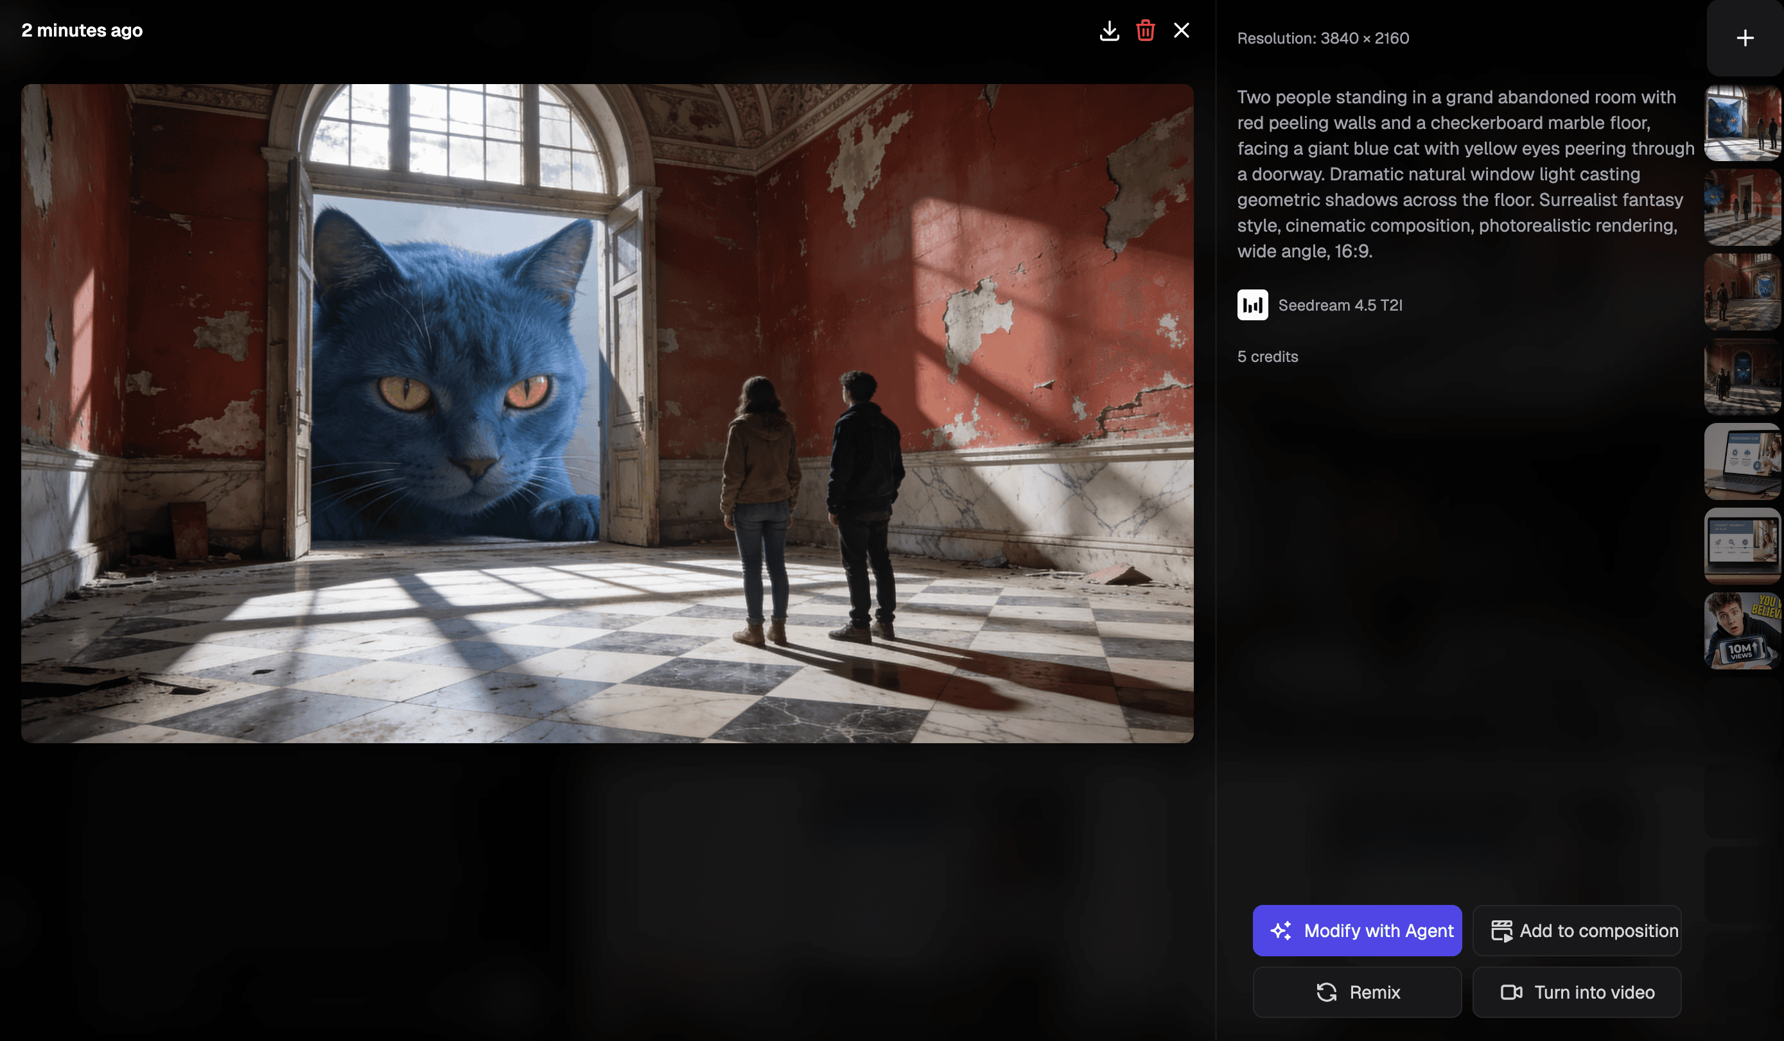Click the Seedream 4.5 T2I model icon

click(1252, 305)
